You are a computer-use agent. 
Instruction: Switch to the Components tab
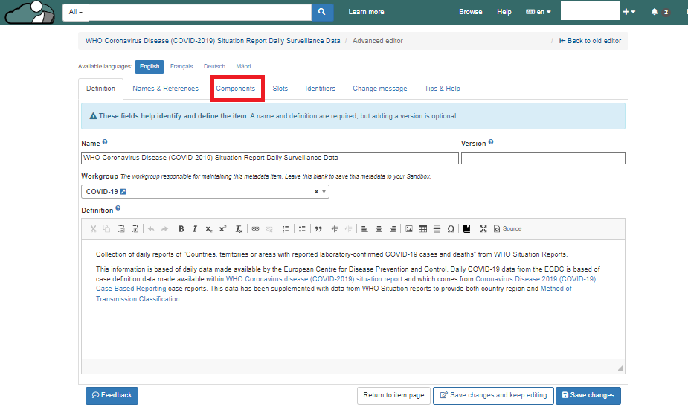pyautogui.click(x=236, y=89)
